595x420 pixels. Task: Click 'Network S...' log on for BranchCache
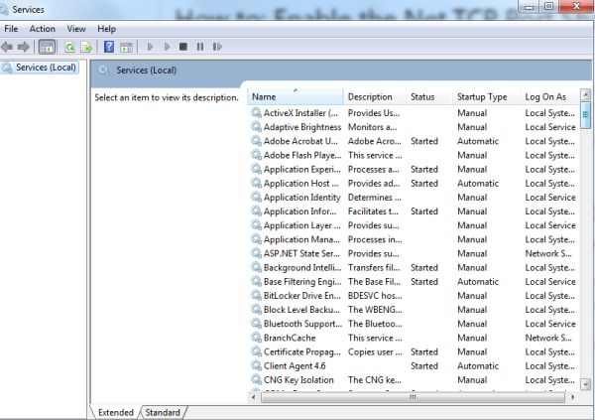[548, 338]
